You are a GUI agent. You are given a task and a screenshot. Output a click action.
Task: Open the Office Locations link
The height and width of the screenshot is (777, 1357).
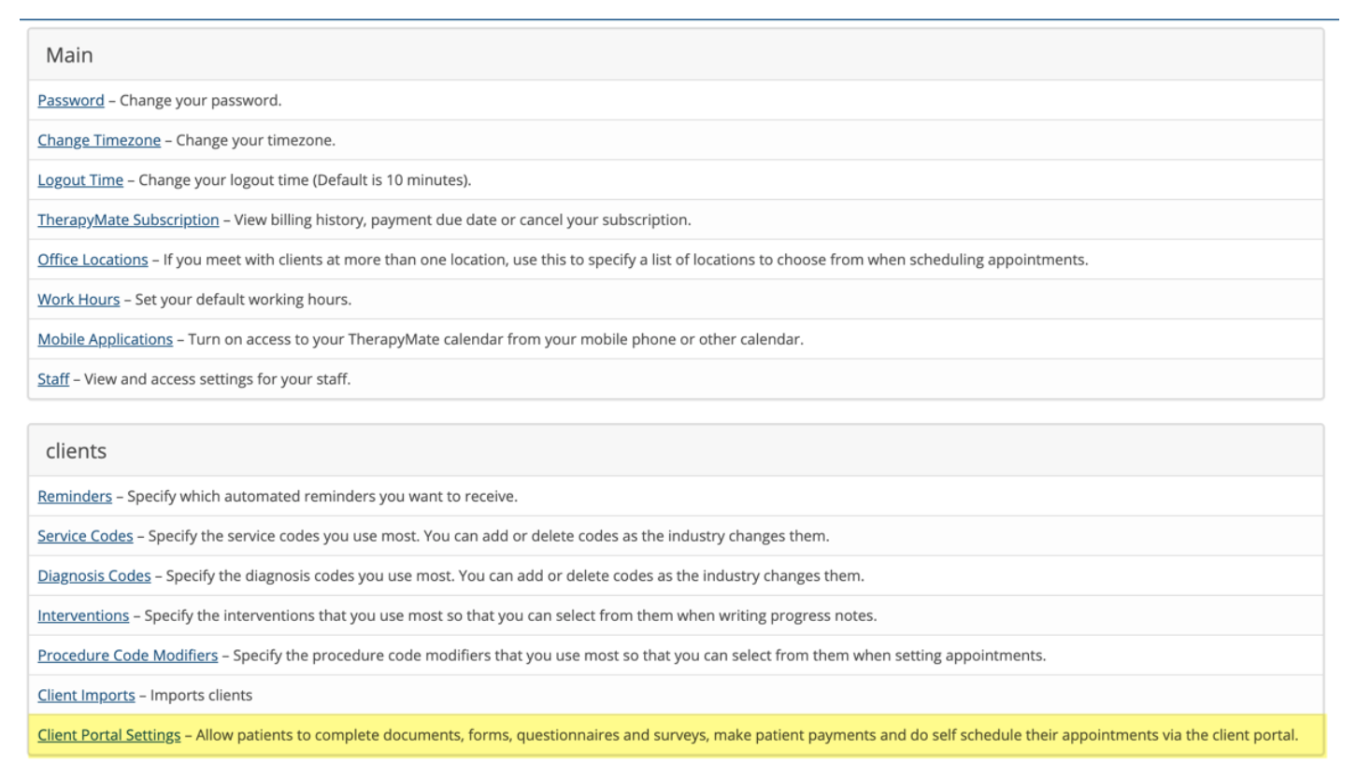[x=93, y=259]
